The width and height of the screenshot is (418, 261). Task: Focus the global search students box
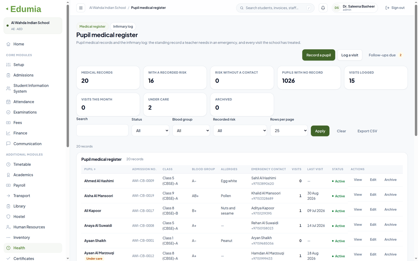click(275, 8)
